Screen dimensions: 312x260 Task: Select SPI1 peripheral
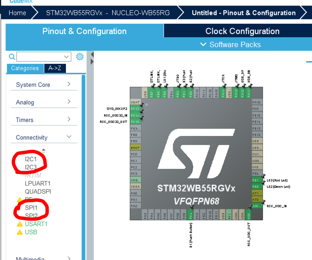pos(31,208)
